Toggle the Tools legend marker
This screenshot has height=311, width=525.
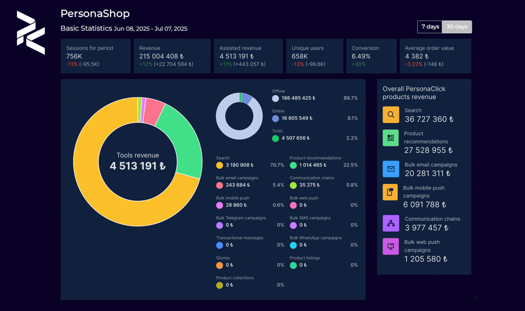[x=275, y=138]
